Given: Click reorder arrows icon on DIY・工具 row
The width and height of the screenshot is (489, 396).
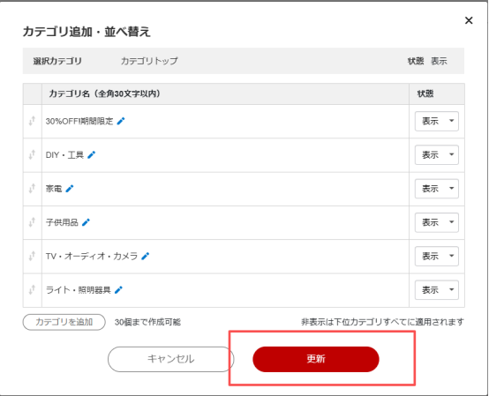Looking at the screenshot, I should tap(32, 154).
